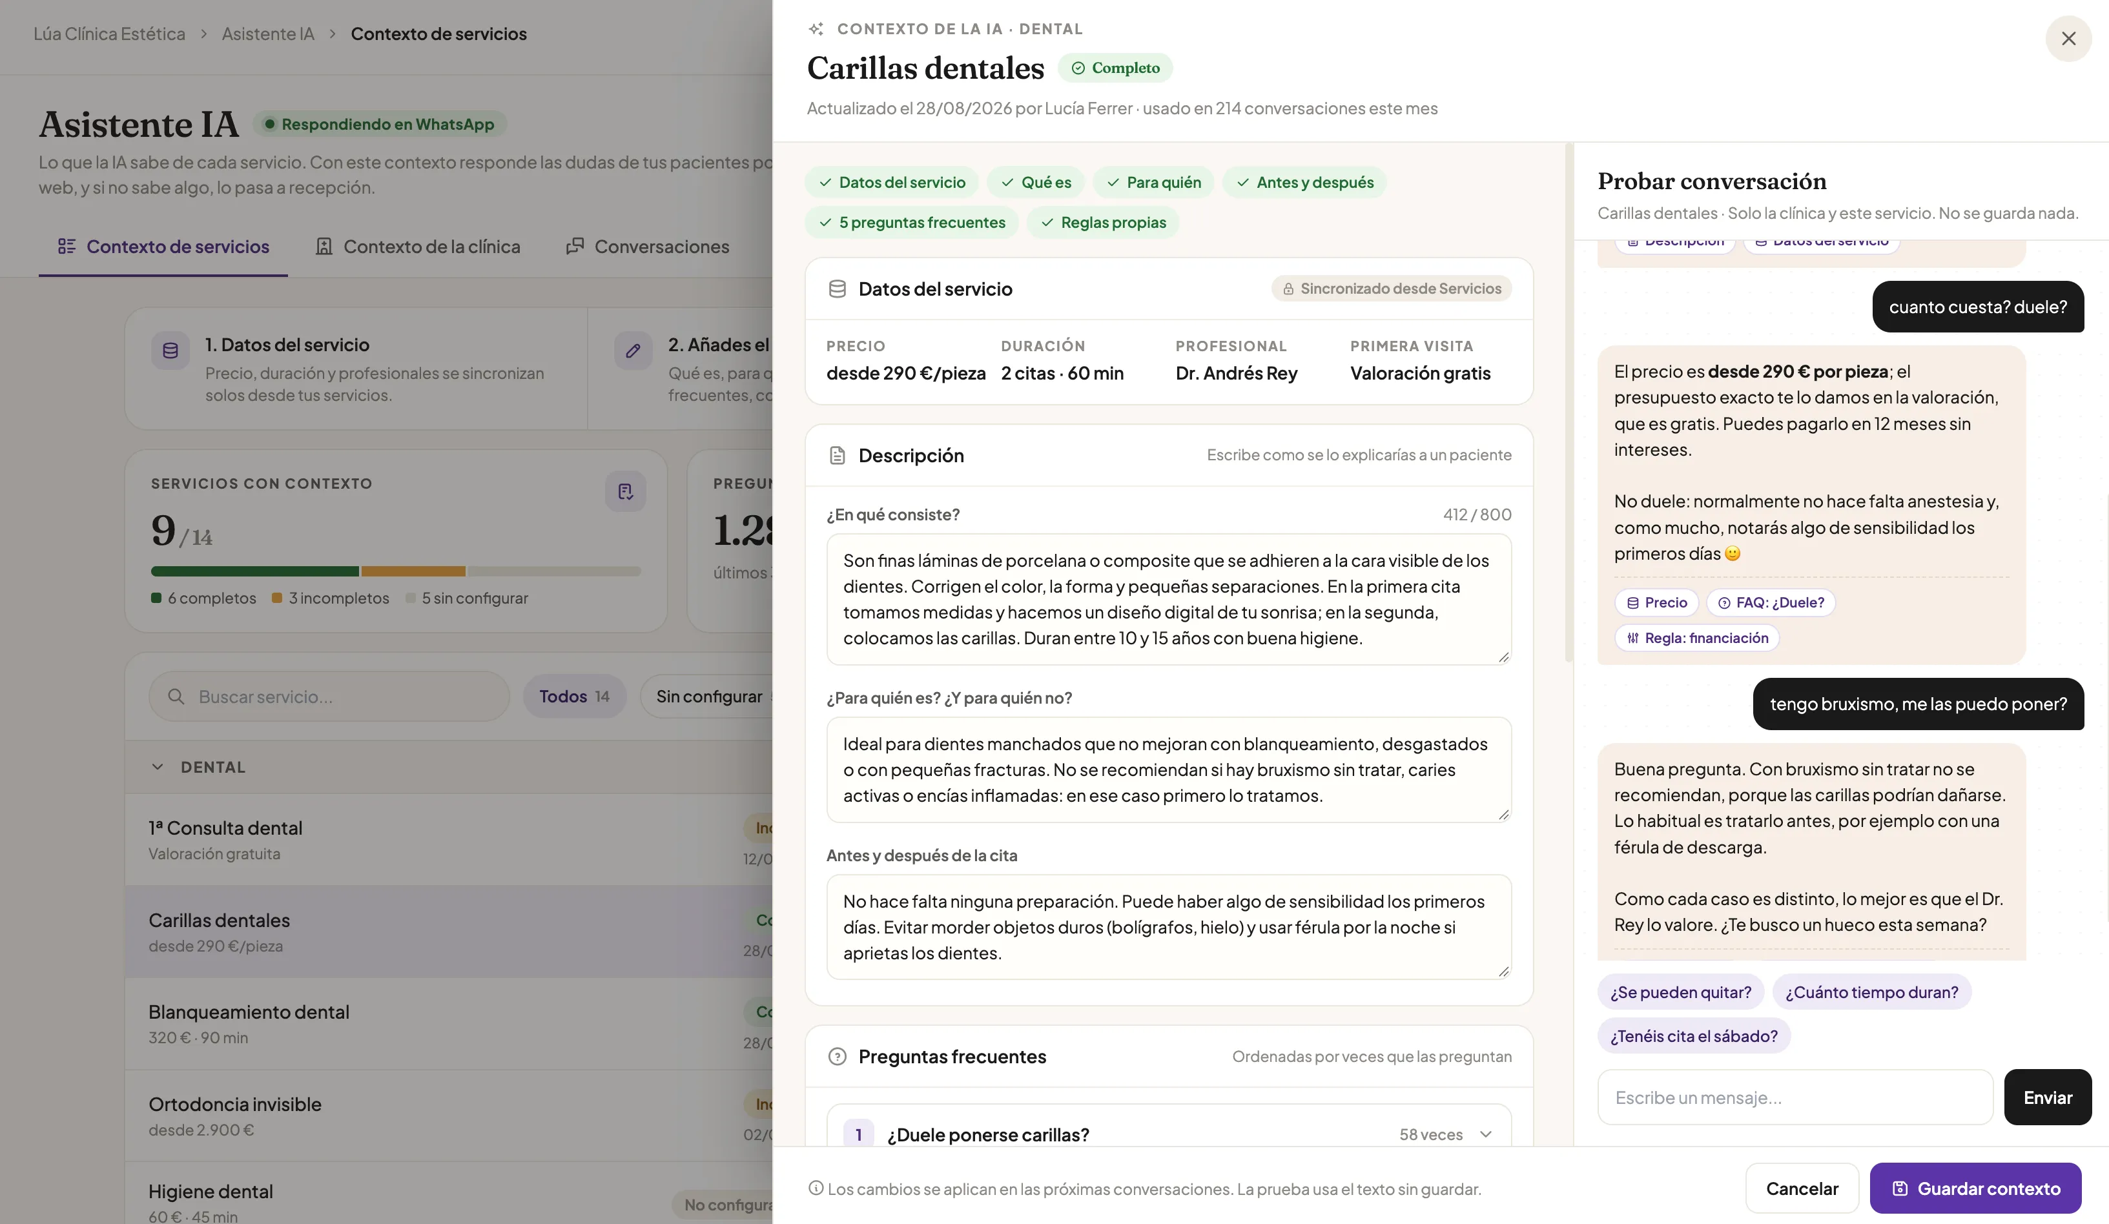
Task: Click the database icon in Datos del servicio header
Action: coord(837,289)
